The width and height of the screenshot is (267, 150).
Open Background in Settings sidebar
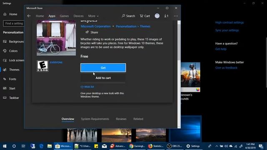pyautogui.click(x=14, y=42)
